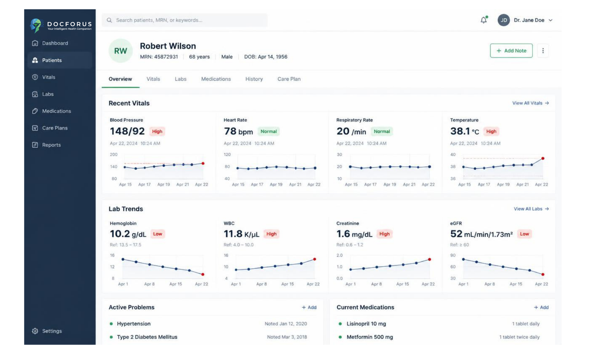
Task: Select the Lisinopril 10 mg medication
Action: [x=443, y=324]
